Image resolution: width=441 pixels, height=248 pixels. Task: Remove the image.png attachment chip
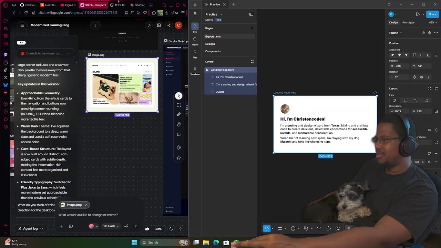(86, 205)
